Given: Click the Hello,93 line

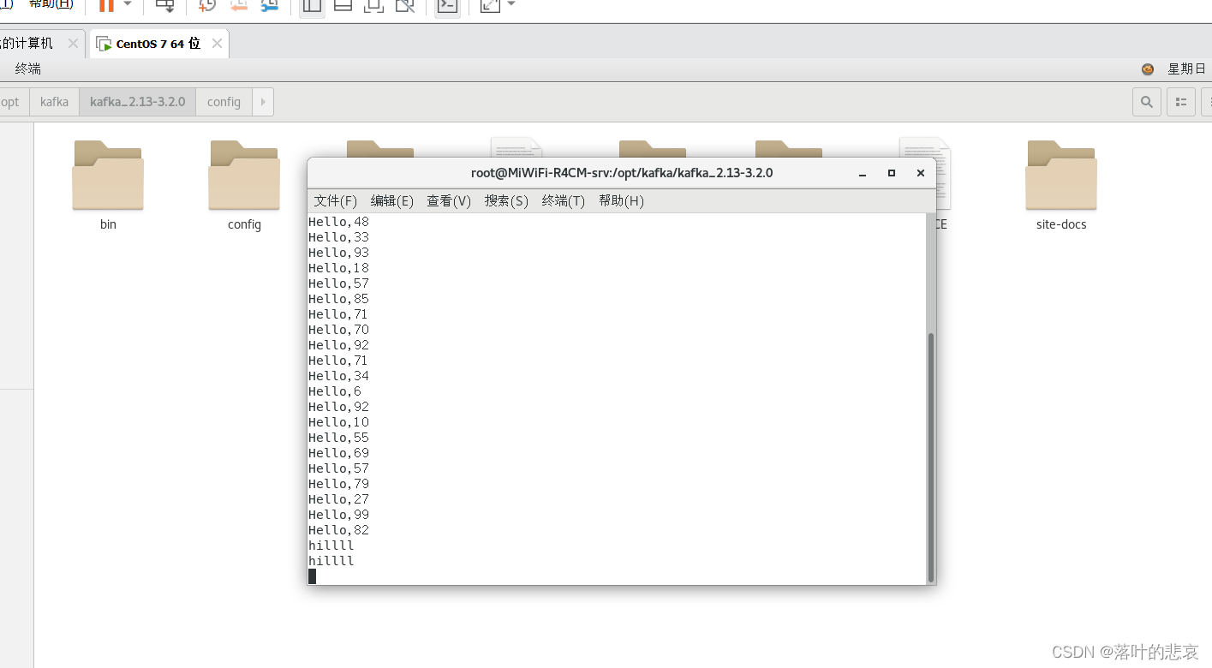Looking at the screenshot, I should (x=338, y=253).
